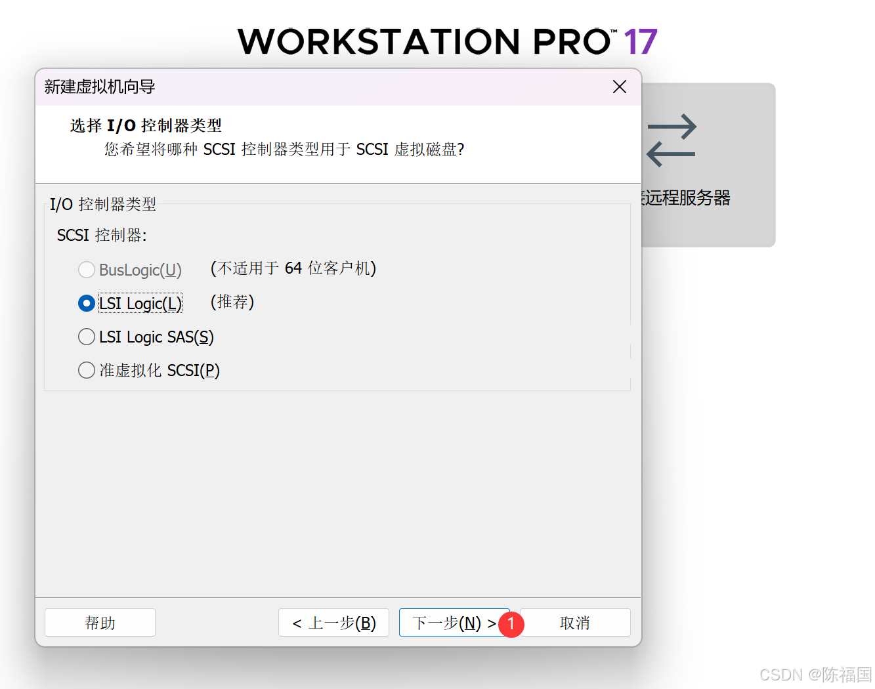Continue with 下一步(N) button
Image resolution: width=875 pixels, height=689 pixels.
454,622
